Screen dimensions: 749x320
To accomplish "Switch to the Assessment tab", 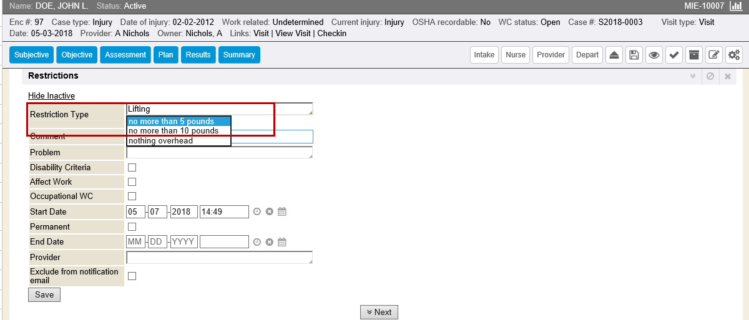I will coord(125,55).
